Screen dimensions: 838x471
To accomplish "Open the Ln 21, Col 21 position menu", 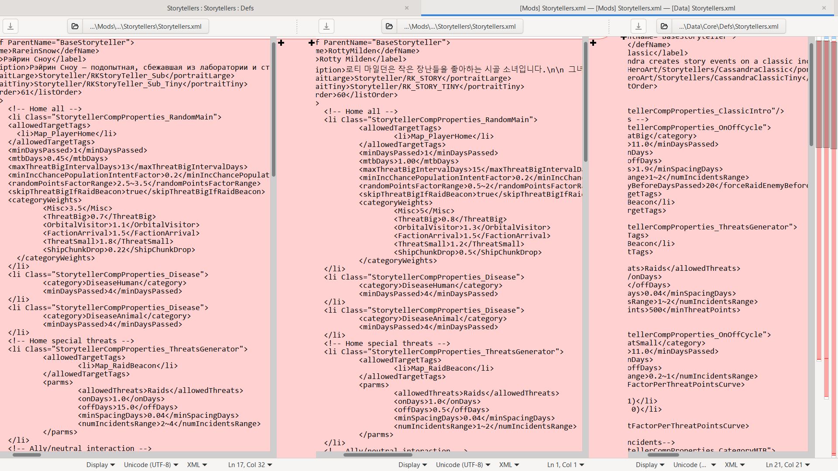I will tap(787, 465).
